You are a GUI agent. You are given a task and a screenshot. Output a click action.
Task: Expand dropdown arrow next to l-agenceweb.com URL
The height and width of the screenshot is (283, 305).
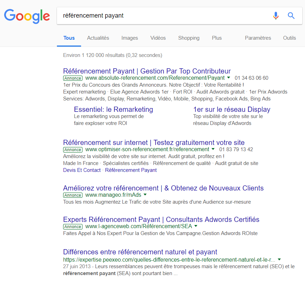[x=196, y=226]
